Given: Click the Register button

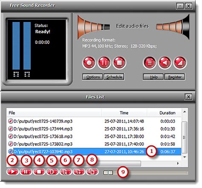Looking at the screenshot, I should tap(175, 77).
